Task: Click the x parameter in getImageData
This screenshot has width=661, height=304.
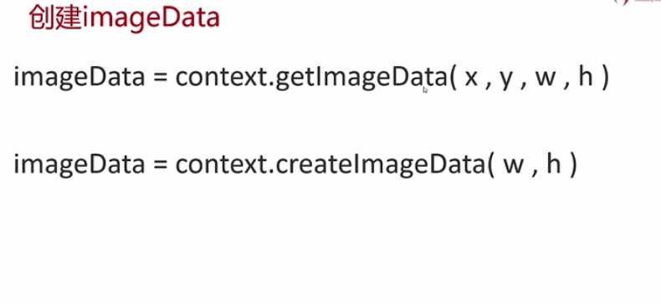Action: (x=471, y=79)
